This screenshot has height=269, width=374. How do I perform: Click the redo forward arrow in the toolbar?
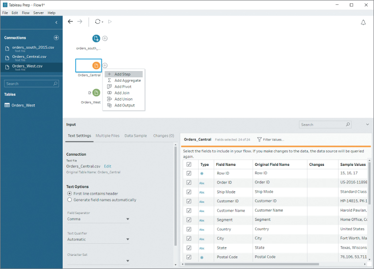tap(80, 22)
